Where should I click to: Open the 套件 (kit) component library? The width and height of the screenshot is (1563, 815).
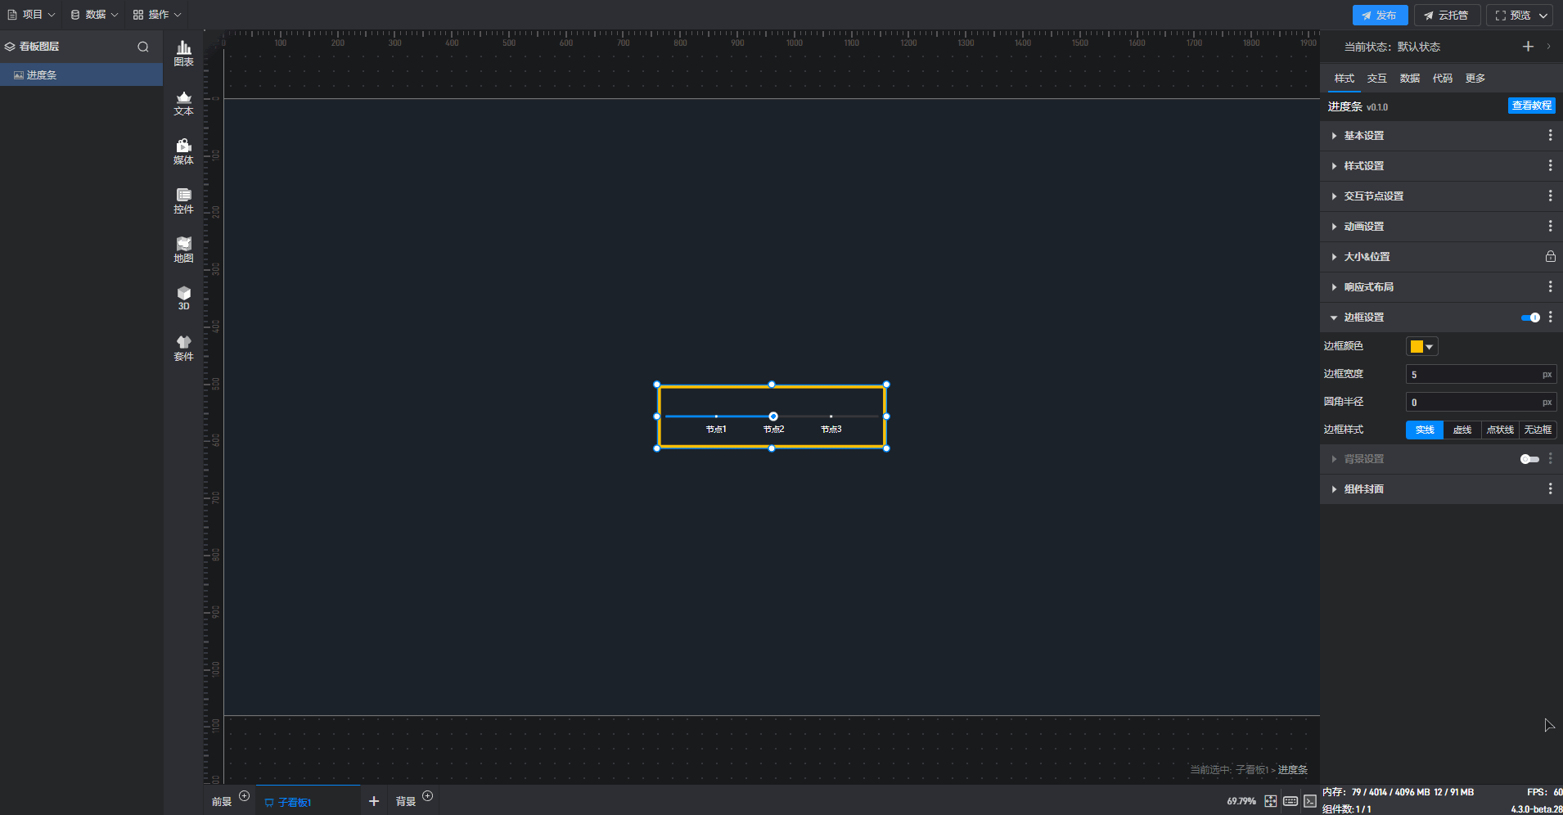click(183, 349)
